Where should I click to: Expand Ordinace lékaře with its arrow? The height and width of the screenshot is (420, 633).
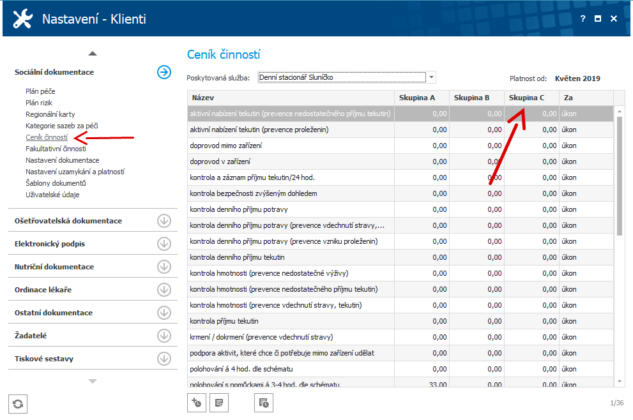pos(164,290)
